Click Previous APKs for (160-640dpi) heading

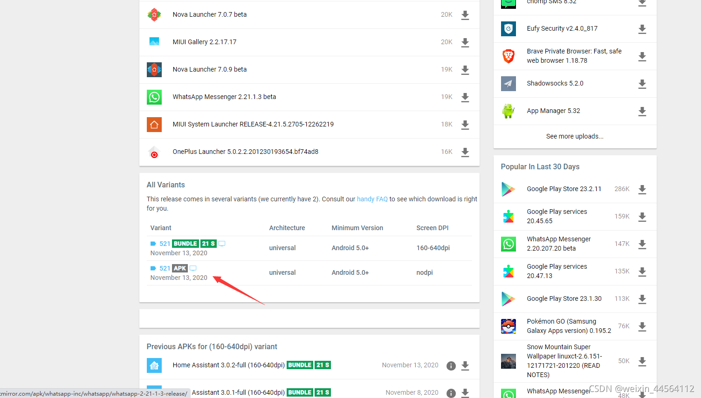[x=212, y=346]
